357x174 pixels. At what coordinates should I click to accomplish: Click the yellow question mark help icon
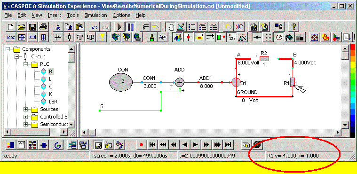(294, 27)
